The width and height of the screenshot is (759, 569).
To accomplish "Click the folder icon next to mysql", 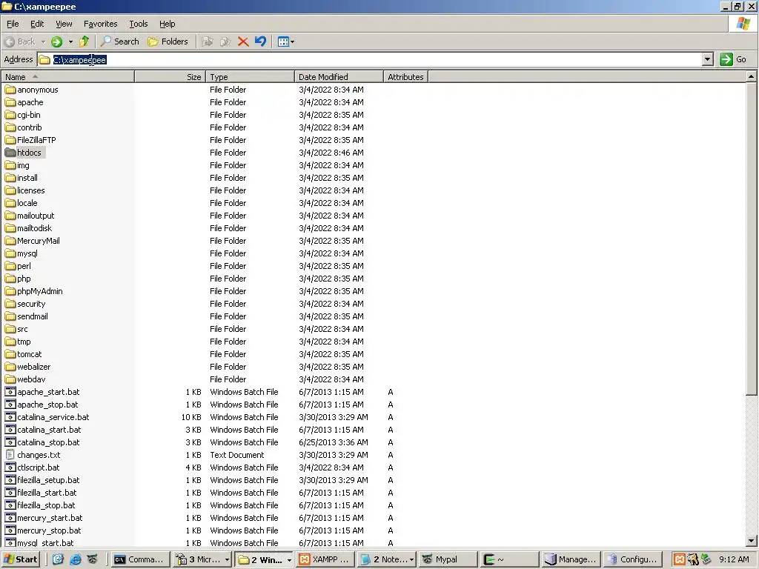I will coord(10,253).
